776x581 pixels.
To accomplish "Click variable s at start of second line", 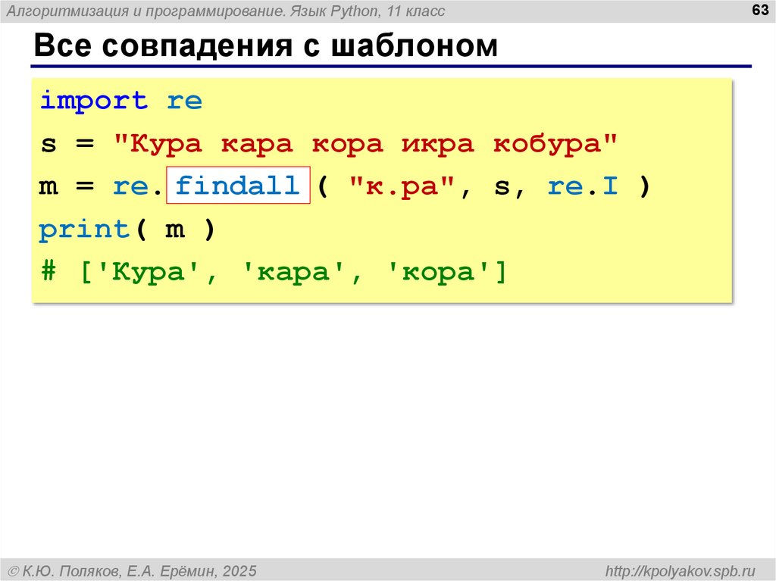I will (x=48, y=144).
